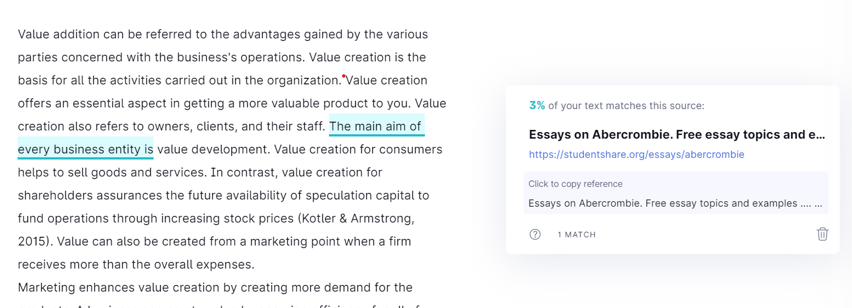Image resolution: width=852 pixels, height=308 pixels.
Task: Select the highlighted text 'every business entity is'
Action: point(86,150)
